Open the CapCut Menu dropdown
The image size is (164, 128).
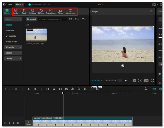(x=19, y=4)
